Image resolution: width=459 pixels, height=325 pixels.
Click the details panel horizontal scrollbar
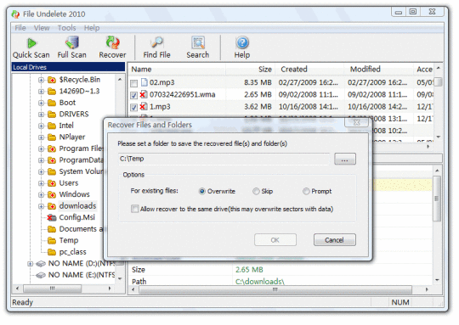pyautogui.click(x=275, y=289)
